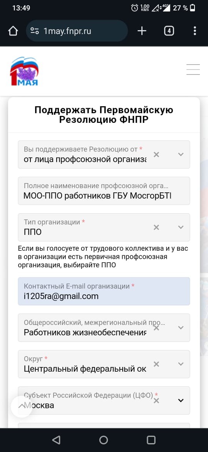Open a new tab with plus icon
This screenshot has height=452, width=208.
pyautogui.click(x=142, y=31)
